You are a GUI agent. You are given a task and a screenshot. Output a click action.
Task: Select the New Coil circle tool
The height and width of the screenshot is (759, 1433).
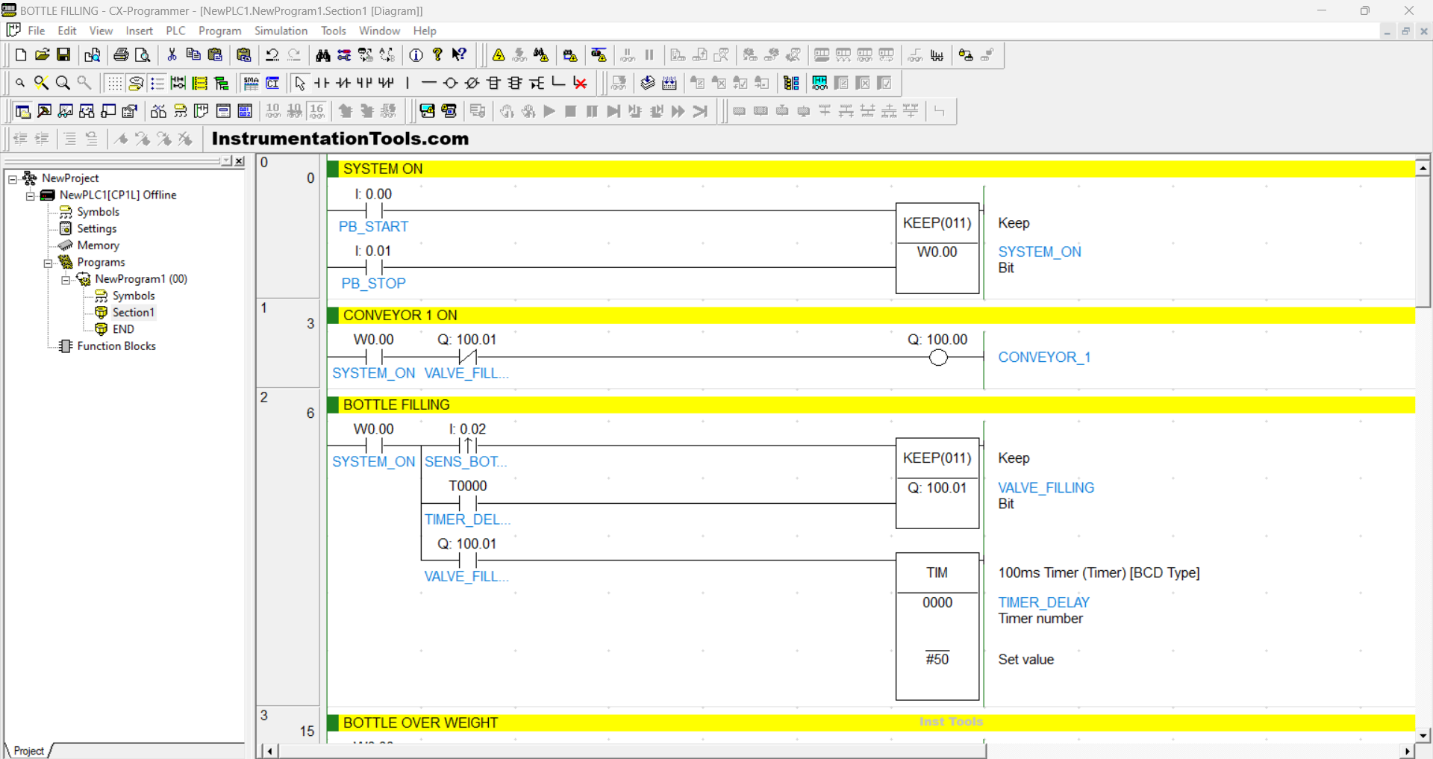click(450, 83)
